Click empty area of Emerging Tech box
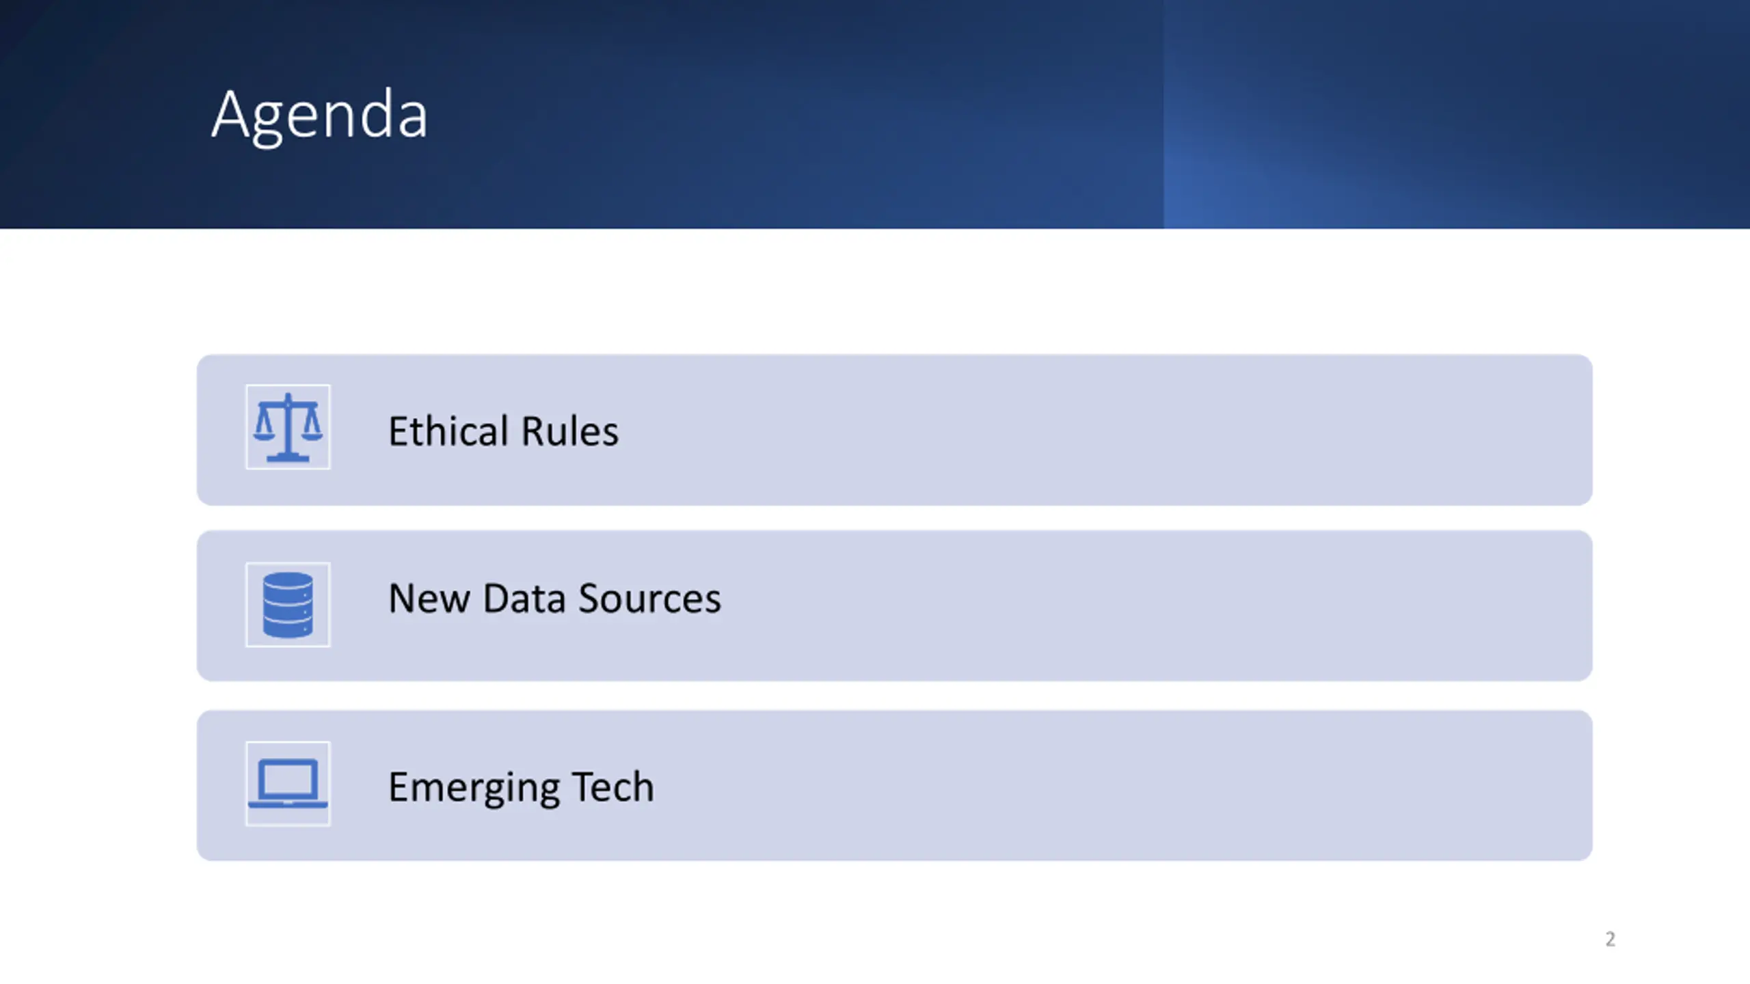Viewport: 1750px width, 984px height. pyautogui.click(x=1094, y=785)
